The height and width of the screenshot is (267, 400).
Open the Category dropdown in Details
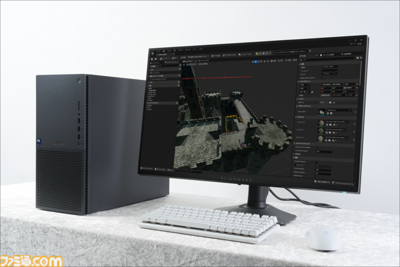329,74
